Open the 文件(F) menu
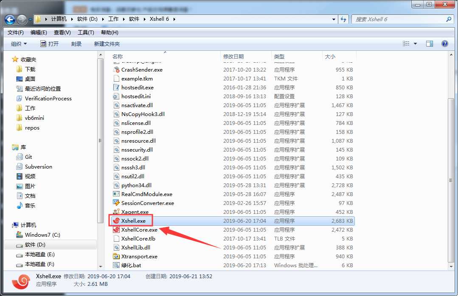The height and width of the screenshot is (296, 458). point(15,33)
